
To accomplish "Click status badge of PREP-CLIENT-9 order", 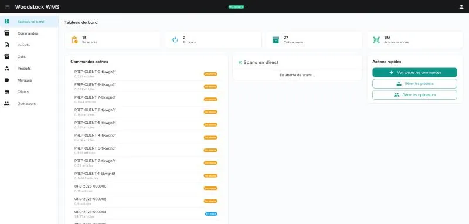I will [210, 74].
